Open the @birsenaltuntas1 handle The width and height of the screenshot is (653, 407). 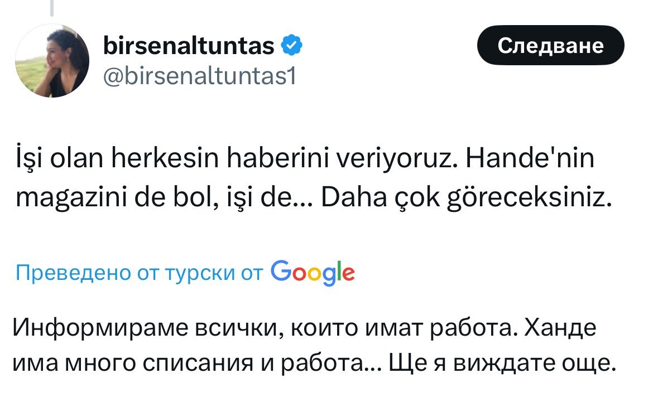coord(199,76)
